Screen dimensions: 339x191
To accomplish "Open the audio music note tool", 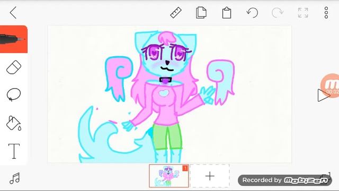I will [14, 178].
